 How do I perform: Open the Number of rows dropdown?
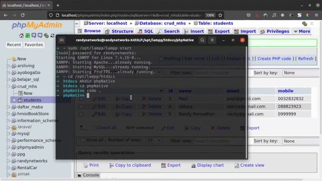click(154, 140)
